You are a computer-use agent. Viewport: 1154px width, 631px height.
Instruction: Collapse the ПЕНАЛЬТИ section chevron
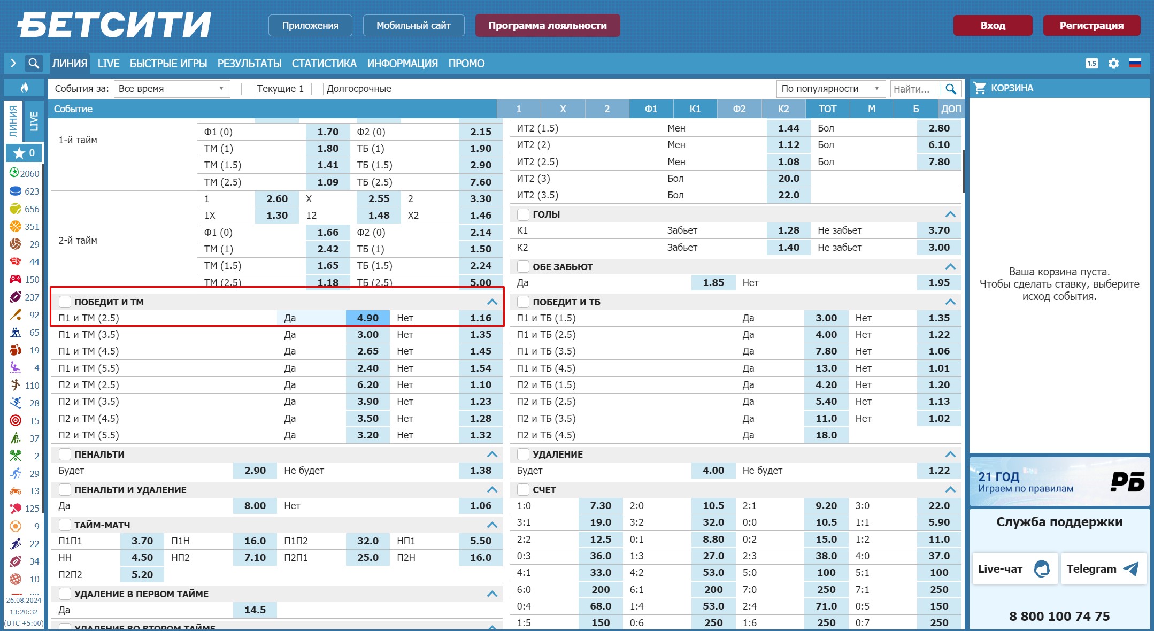[492, 455]
